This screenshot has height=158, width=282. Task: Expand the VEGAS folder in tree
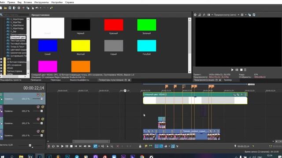click(1, 68)
